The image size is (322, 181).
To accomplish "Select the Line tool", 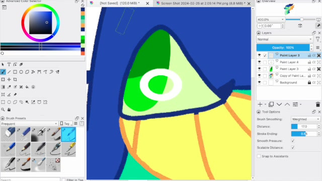I will (9, 72).
